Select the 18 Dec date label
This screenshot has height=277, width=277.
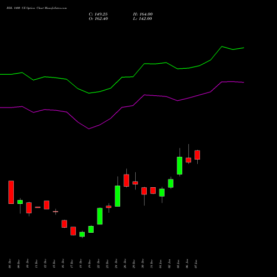click(81, 264)
